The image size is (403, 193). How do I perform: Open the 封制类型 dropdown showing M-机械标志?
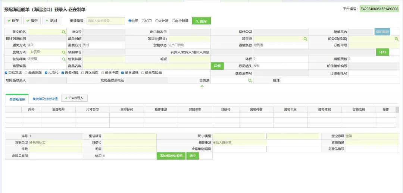pos(55,142)
